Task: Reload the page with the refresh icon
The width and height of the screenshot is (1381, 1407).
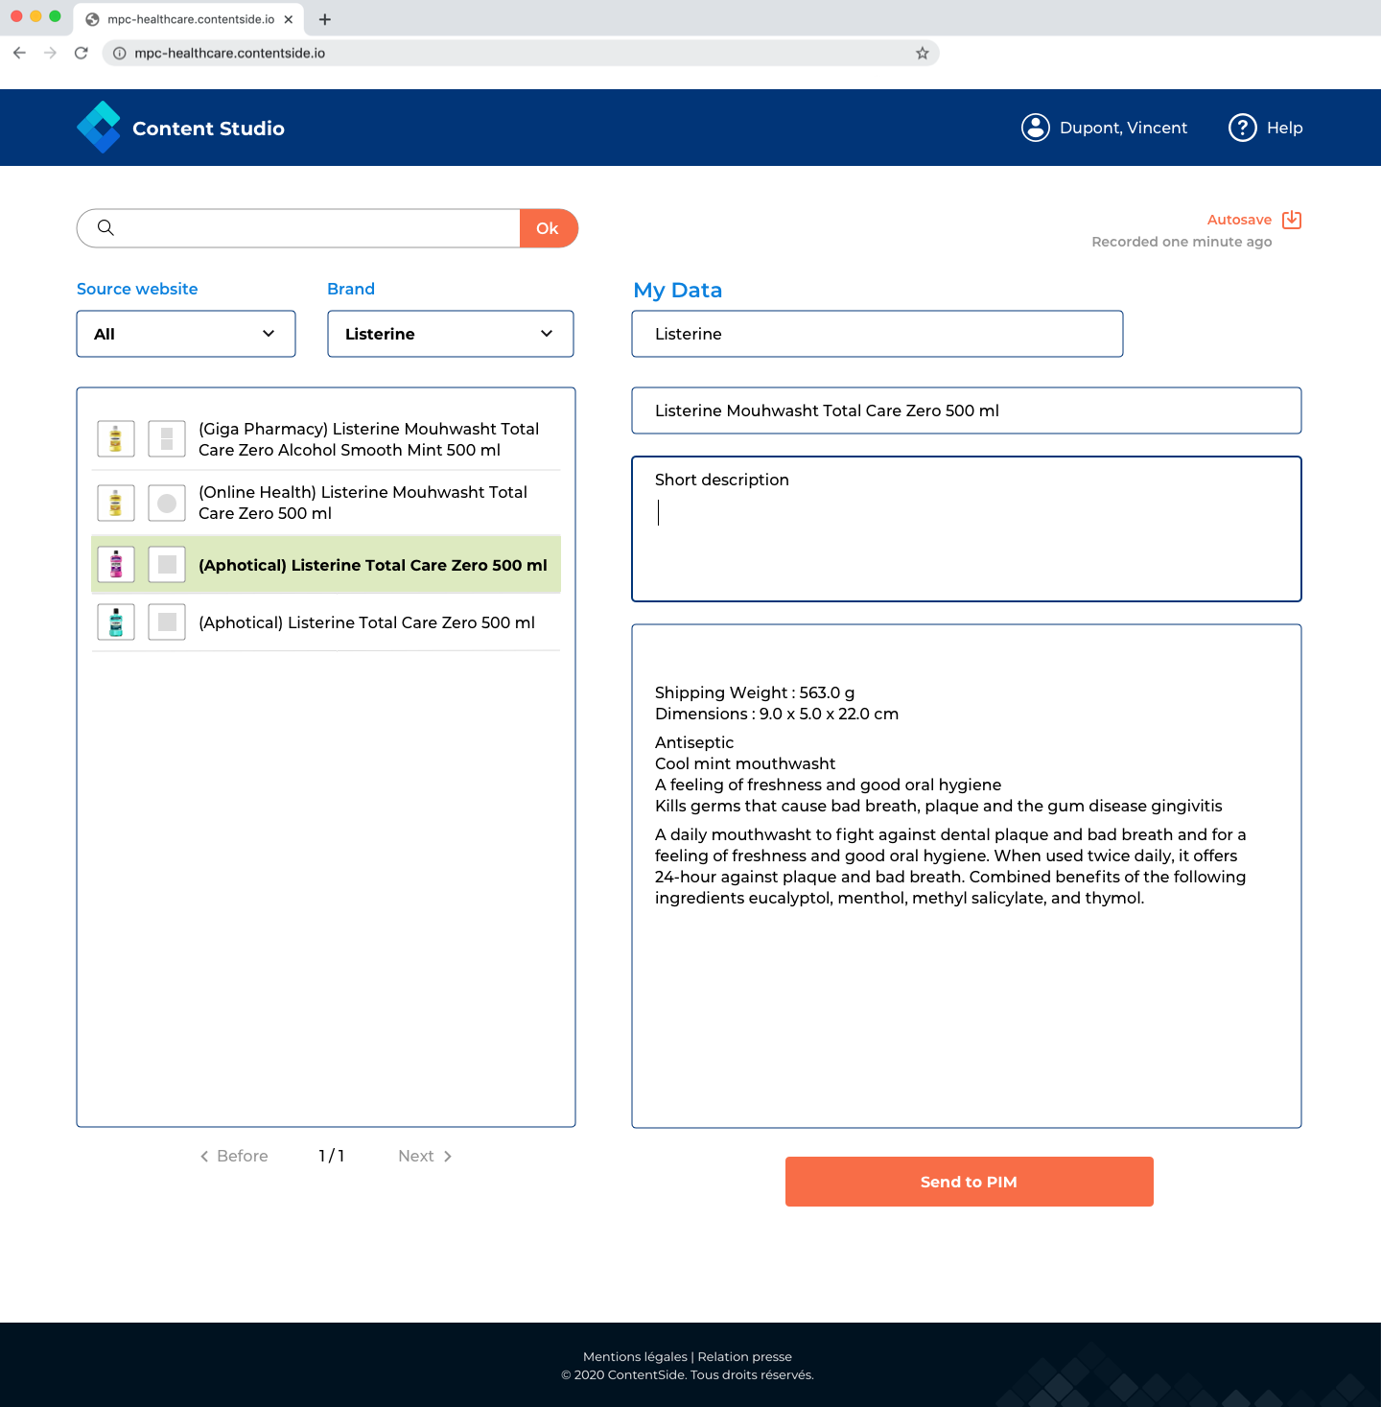Action: (82, 53)
